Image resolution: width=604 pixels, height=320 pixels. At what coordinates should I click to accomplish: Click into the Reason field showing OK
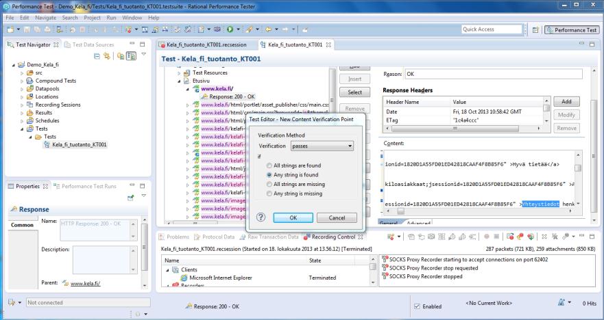click(x=494, y=74)
